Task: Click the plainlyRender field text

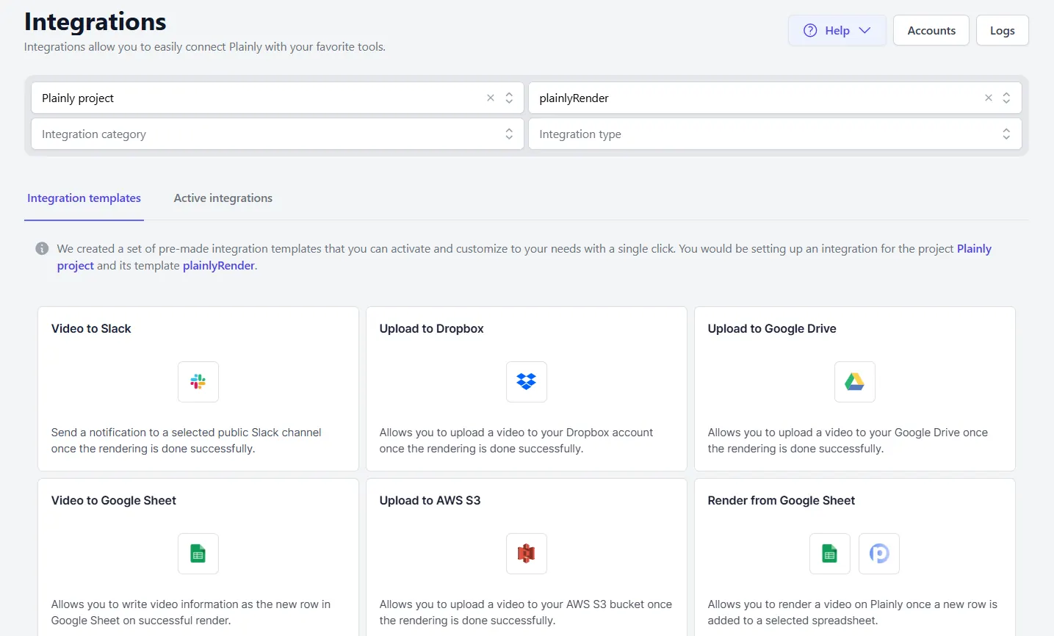Action: pos(574,98)
